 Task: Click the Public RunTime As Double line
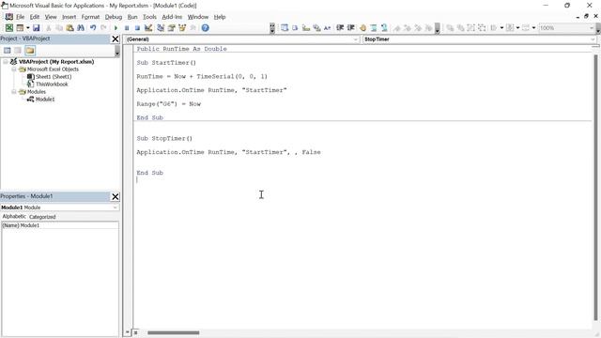(x=181, y=49)
